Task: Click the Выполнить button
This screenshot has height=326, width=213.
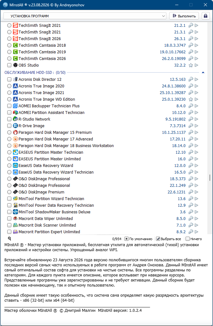Action: click(x=184, y=16)
